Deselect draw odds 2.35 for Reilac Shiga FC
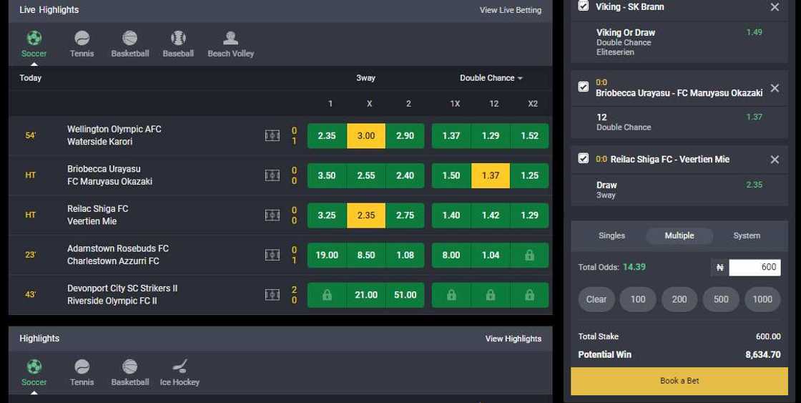This screenshot has width=801, height=403. point(365,215)
